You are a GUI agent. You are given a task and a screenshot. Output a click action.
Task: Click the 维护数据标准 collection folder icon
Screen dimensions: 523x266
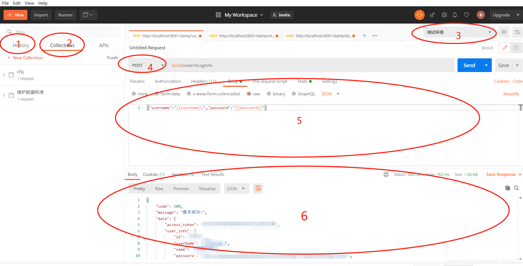[11, 95]
